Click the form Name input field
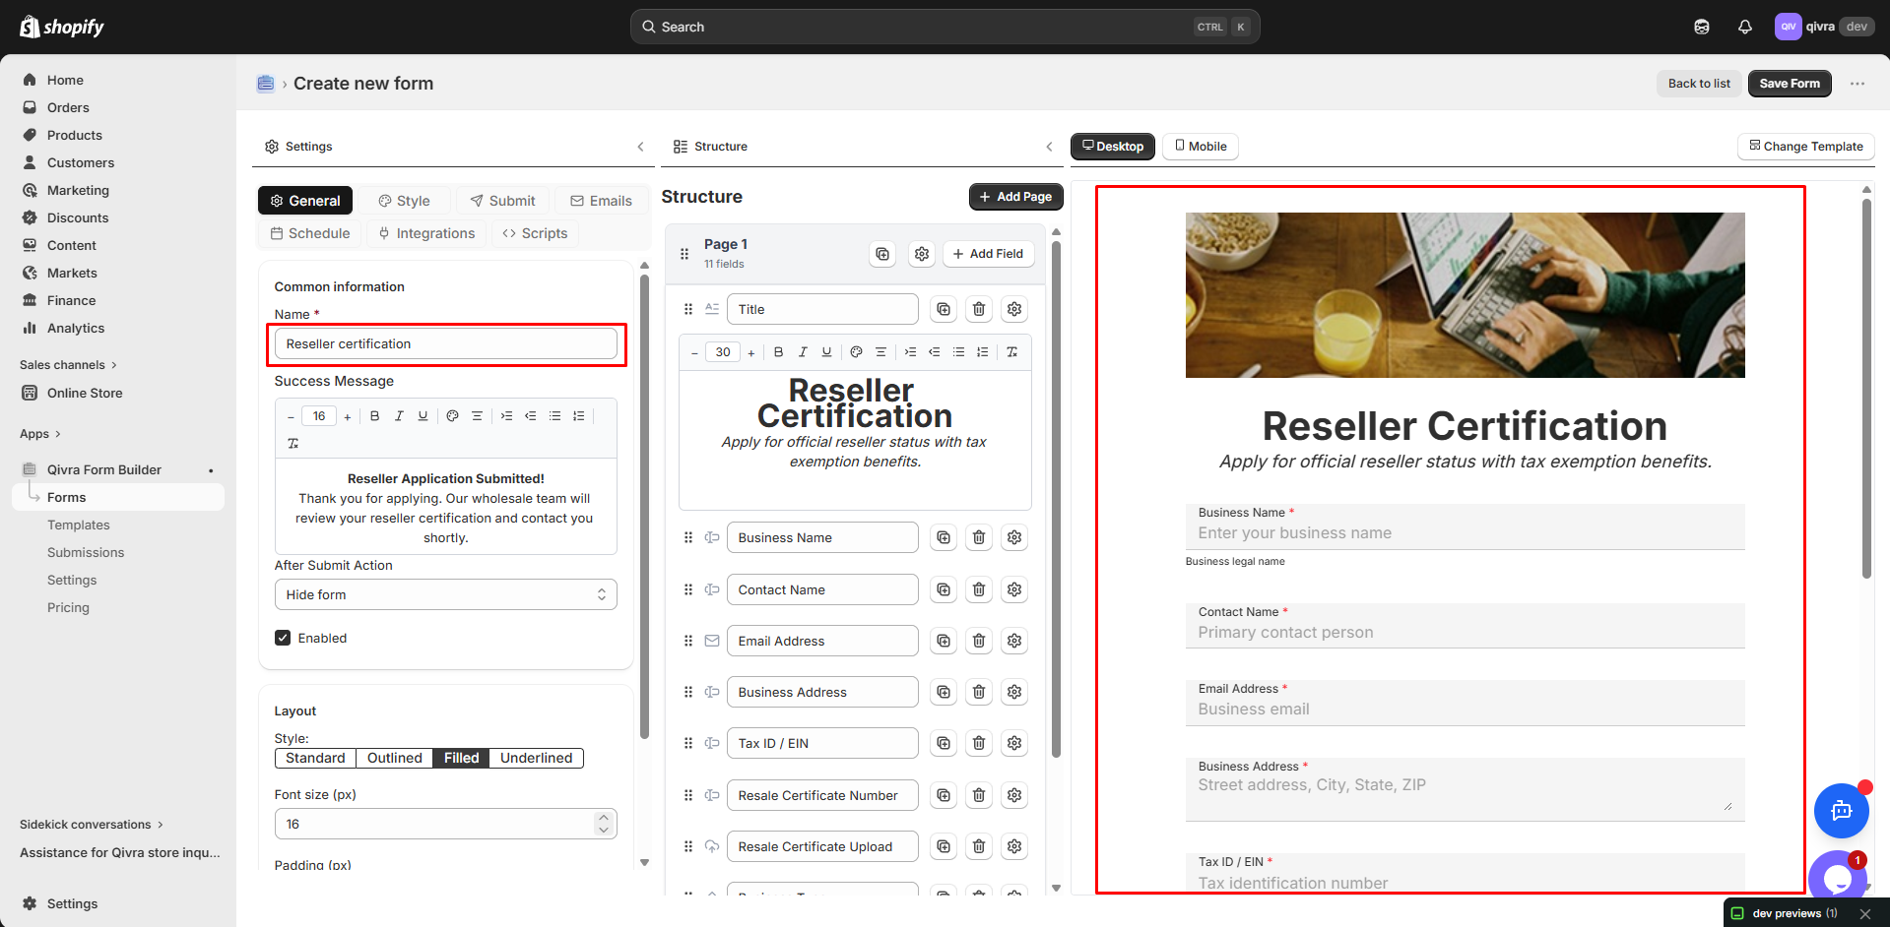Image resolution: width=1890 pixels, height=927 pixels. (x=446, y=343)
